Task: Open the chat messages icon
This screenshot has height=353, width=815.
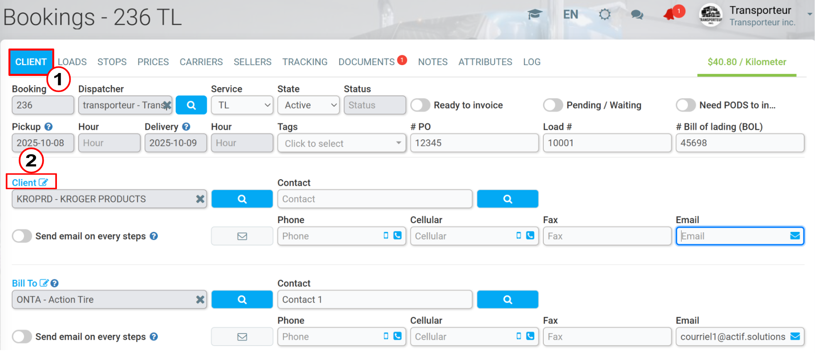Action: [637, 15]
